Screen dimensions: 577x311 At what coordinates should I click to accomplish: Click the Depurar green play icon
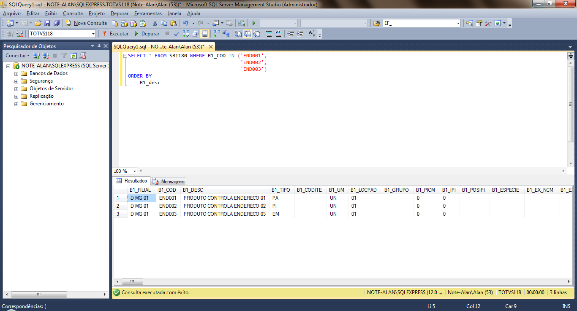tap(136, 34)
